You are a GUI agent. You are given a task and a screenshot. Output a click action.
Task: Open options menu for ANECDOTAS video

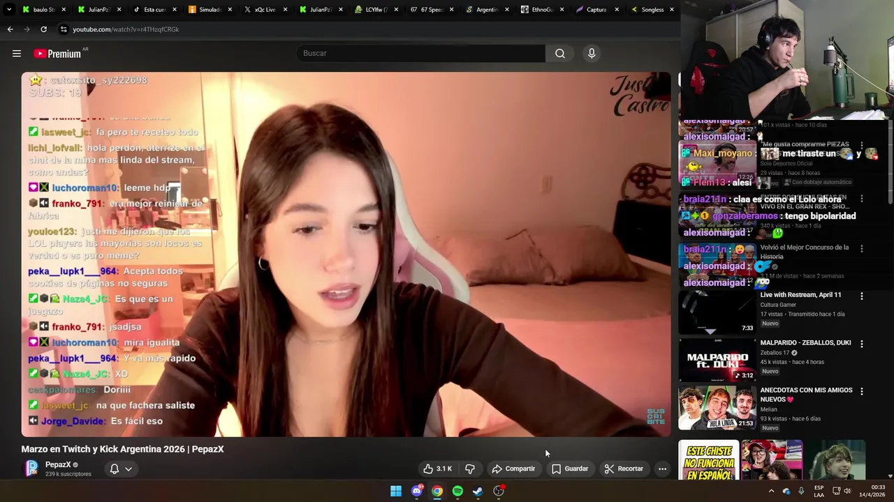861,392
